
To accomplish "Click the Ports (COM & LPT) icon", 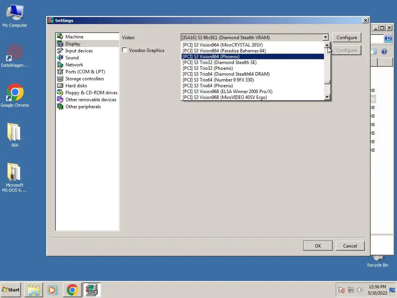I will (x=60, y=72).
